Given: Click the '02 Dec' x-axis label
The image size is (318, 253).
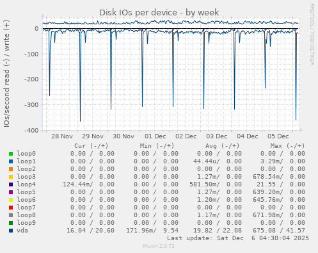Looking at the screenshot, I should 186,136.
